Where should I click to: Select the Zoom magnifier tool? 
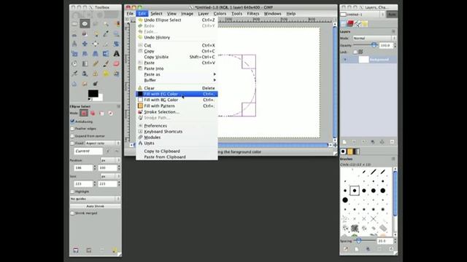[116, 34]
